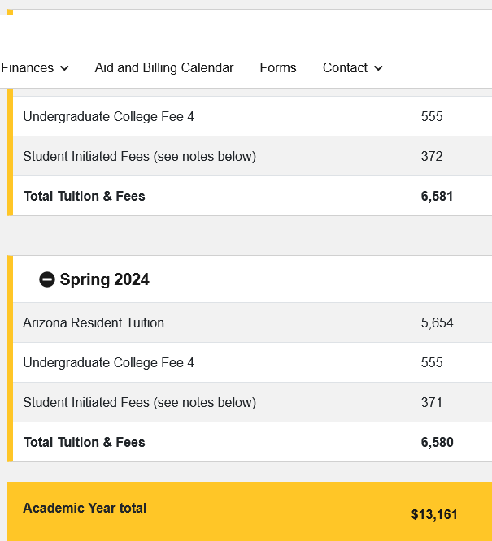Select Spring Undergraduate College Fee 4 row
This screenshot has width=492, height=541.
[x=252, y=362]
